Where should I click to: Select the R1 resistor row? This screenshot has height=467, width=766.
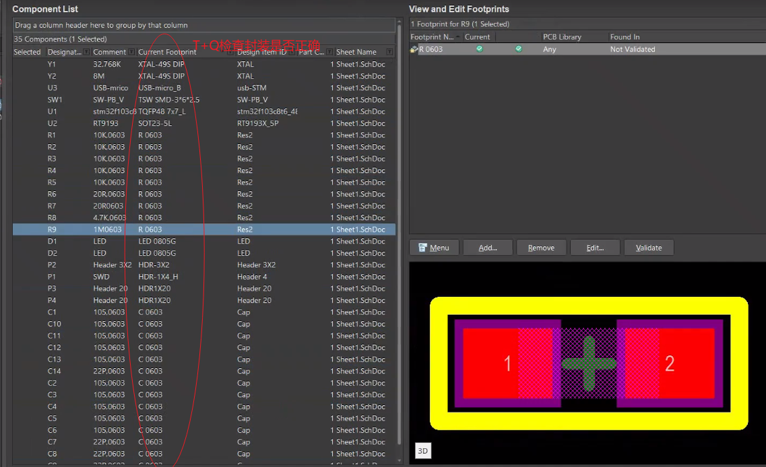[x=203, y=135]
